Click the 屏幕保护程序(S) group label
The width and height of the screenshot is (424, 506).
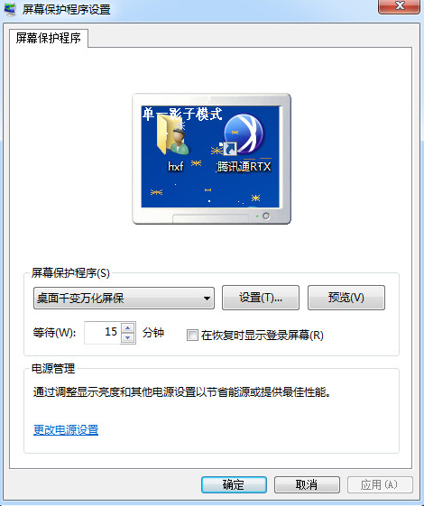pyautogui.click(x=70, y=273)
